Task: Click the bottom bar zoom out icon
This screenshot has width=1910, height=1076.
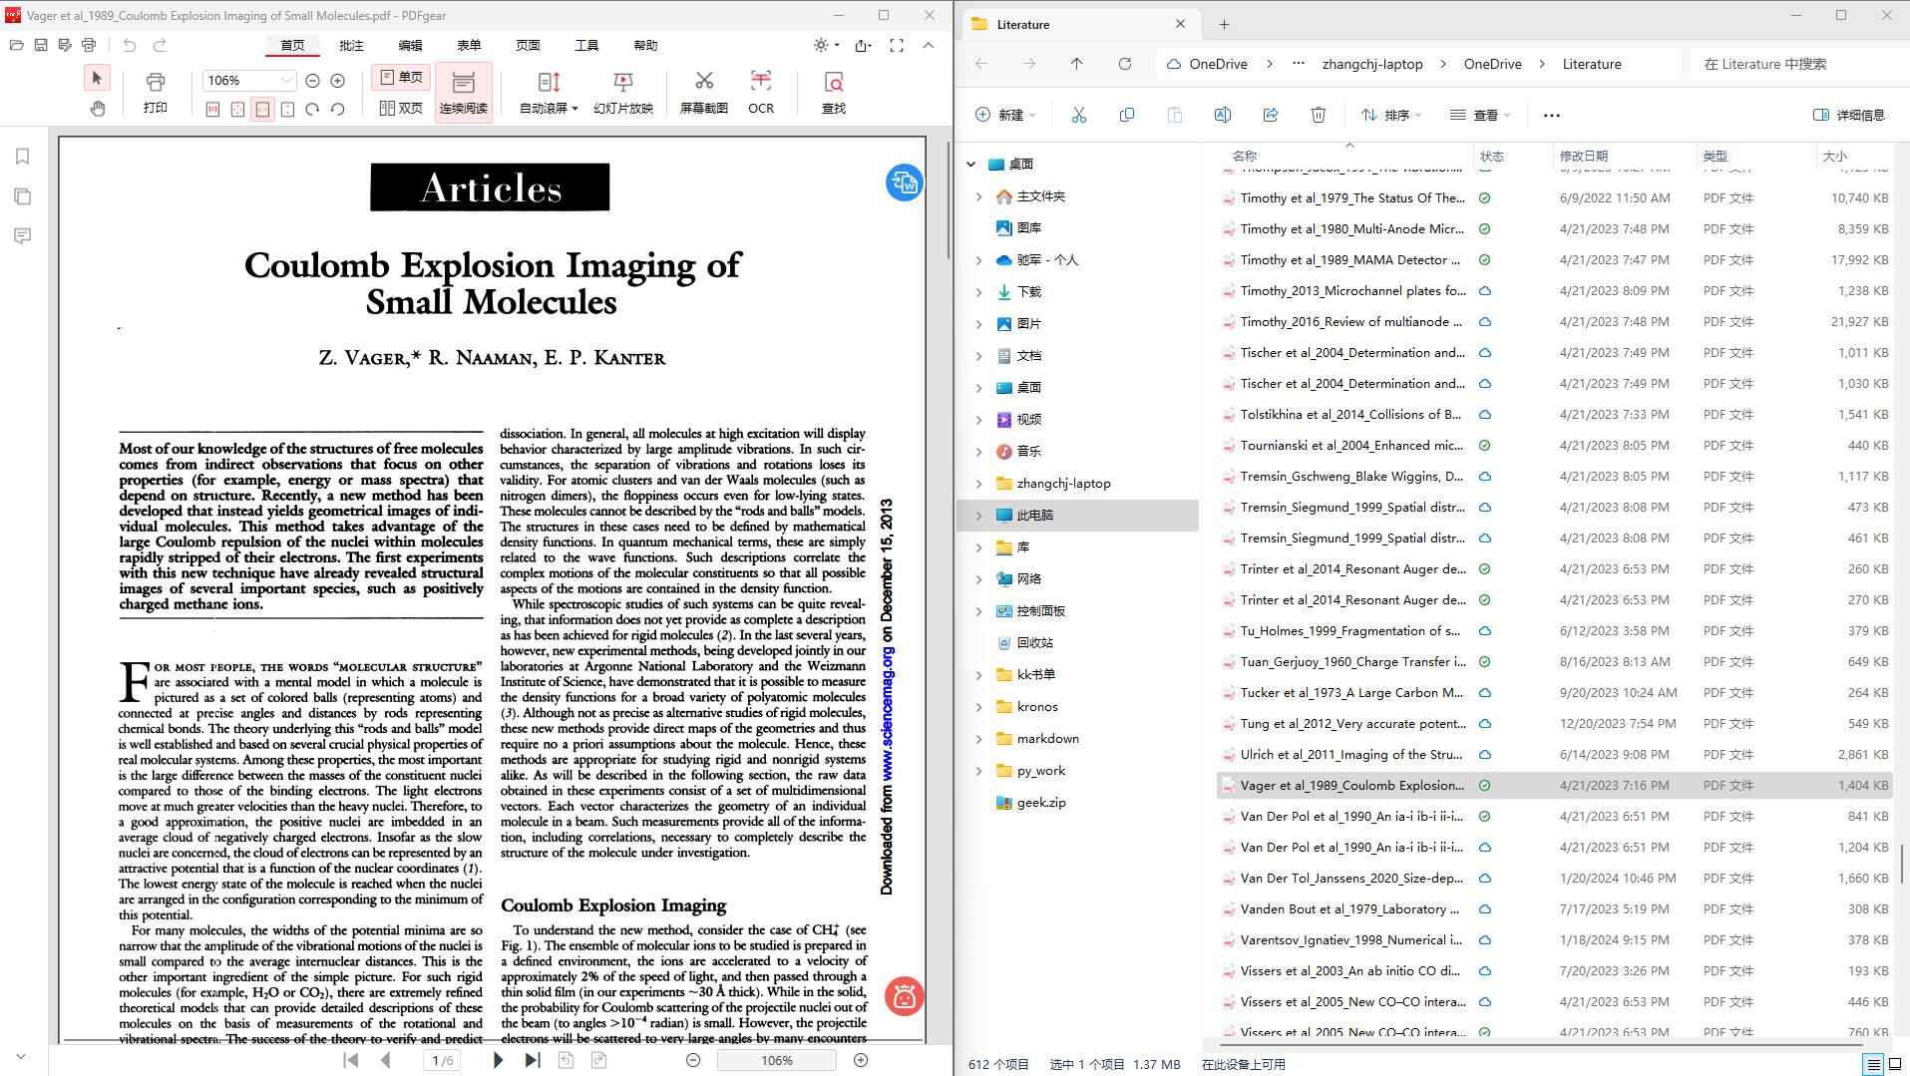Action: tap(693, 1060)
